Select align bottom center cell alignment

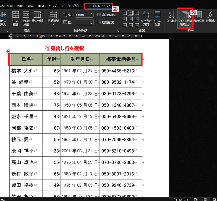pyautogui.click(x=131, y=25)
